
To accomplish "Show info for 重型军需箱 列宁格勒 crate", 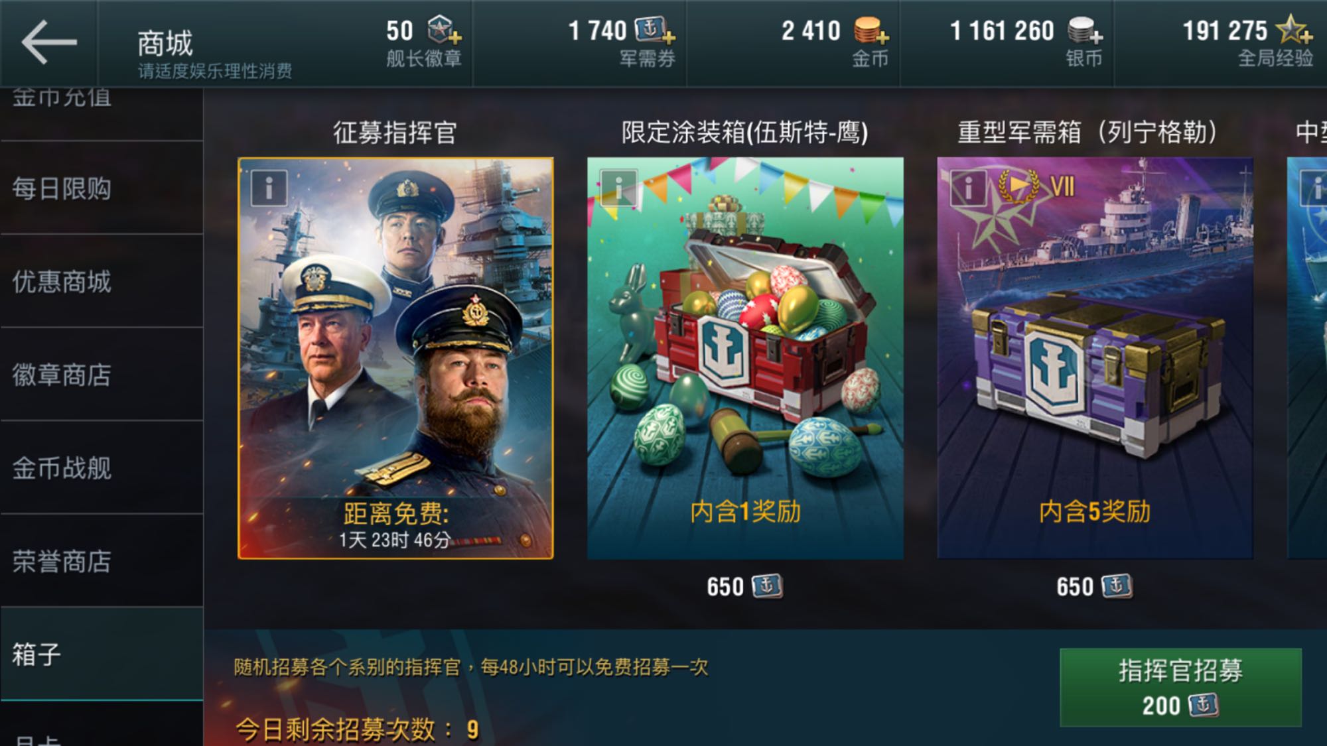I will pos(968,188).
